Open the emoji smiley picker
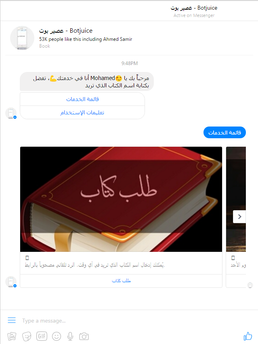Screen dimensions: 258x344 click(x=57, y=336)
